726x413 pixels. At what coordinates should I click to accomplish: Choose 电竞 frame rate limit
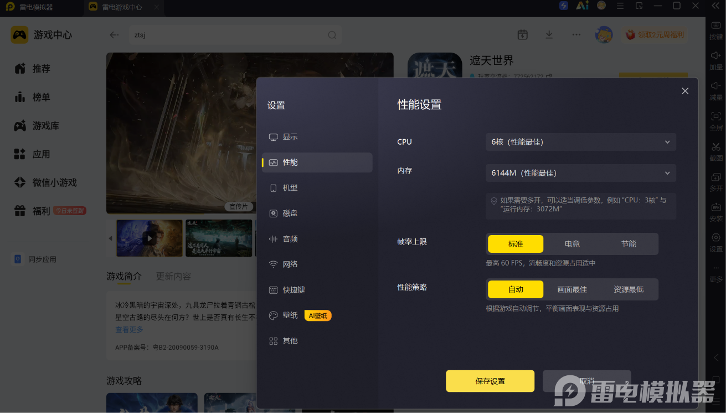[x=572, y=244]
